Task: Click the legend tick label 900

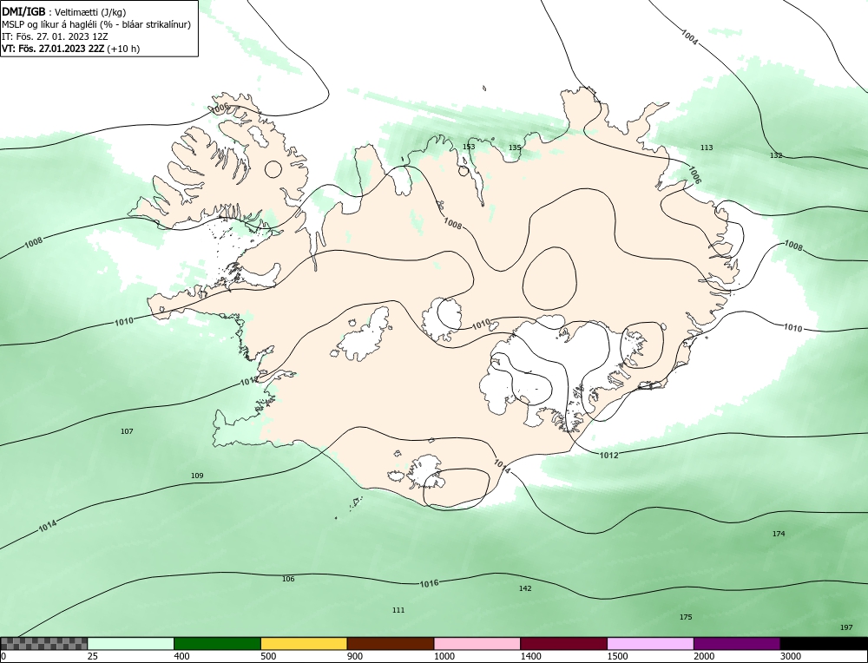Action: 355,656
